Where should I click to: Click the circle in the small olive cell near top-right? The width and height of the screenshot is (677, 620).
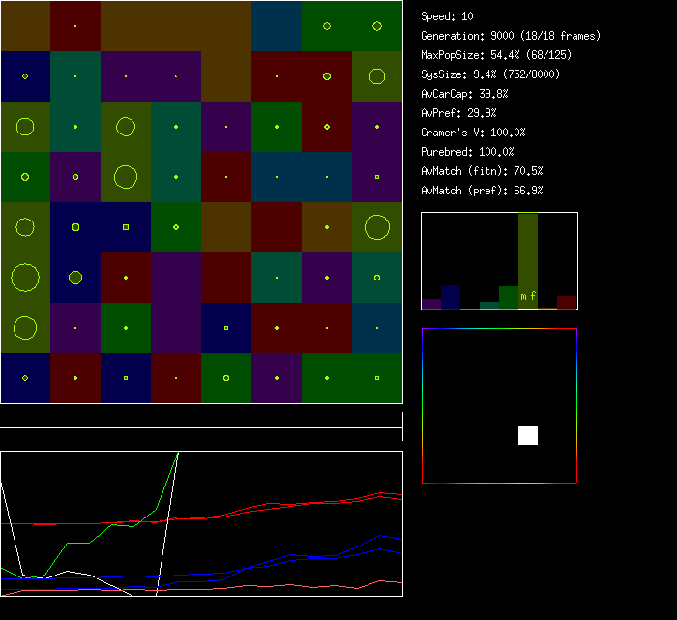coord(377,76)
